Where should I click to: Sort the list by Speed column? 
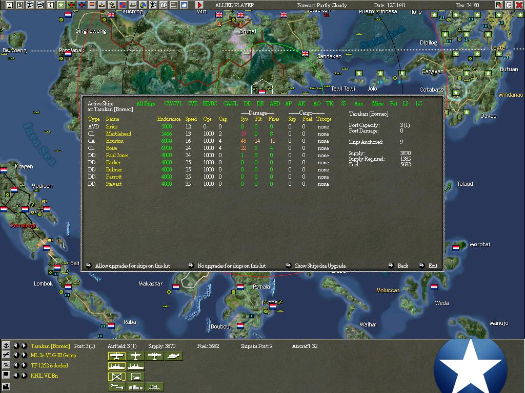click(x=191, y=119)
